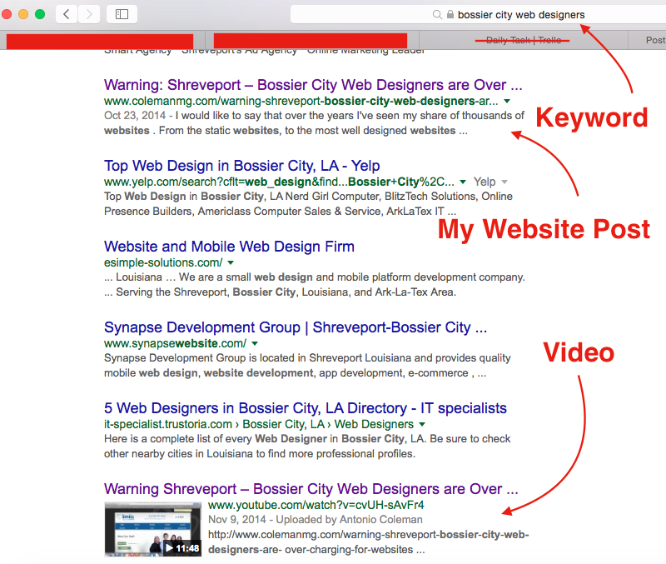Expand dropdown arrow beside it-specialist.trustoria.com URL

tap(422, 424)
